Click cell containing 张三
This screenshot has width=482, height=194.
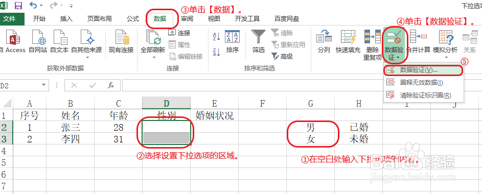tap(71, 127)
